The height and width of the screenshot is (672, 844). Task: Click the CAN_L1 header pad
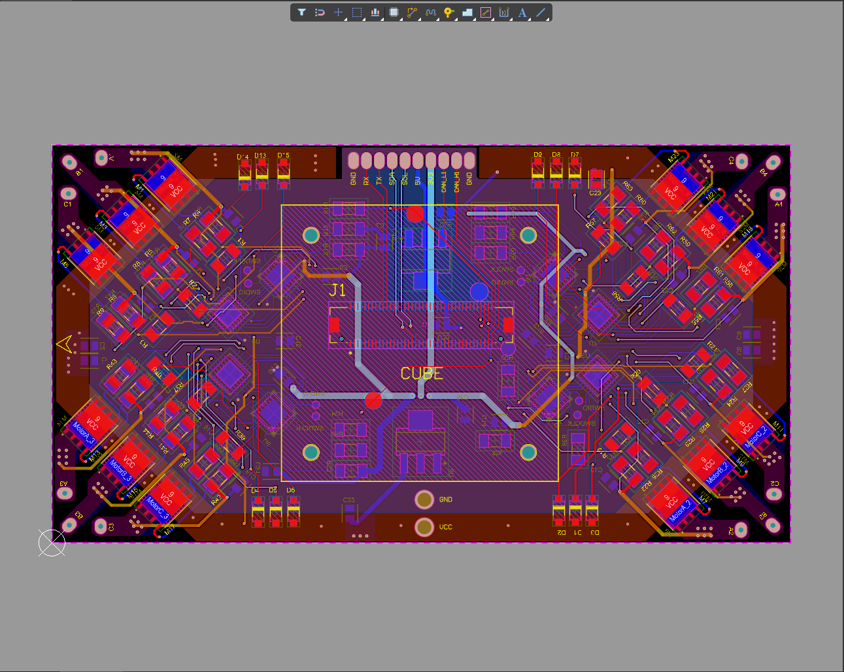pos(444,161)
